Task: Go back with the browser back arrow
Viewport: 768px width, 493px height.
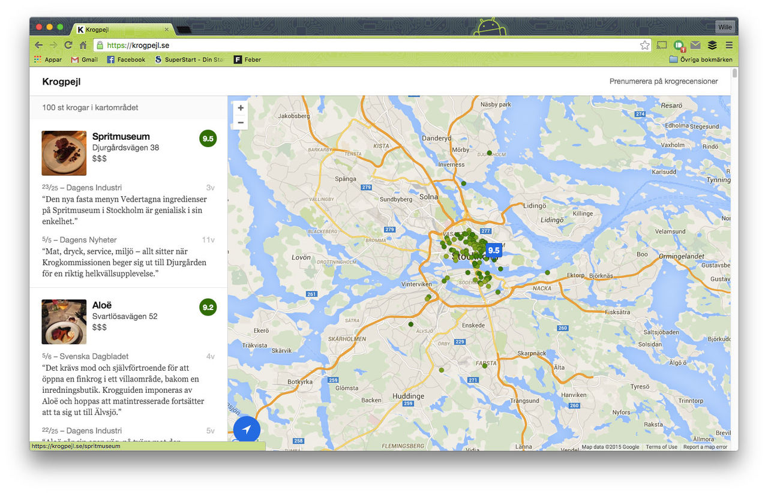Action: (x=38, y=45)
